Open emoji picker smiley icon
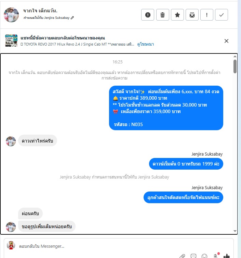Viewport: 241px width, 258px height. pyautogui.click(x=204, y=256)
